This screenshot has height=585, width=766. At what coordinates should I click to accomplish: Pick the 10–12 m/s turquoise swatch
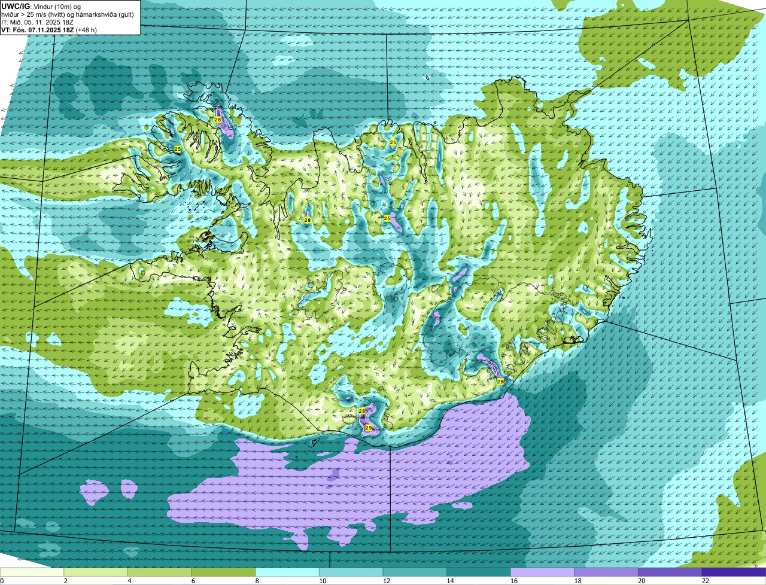point(351,572)
